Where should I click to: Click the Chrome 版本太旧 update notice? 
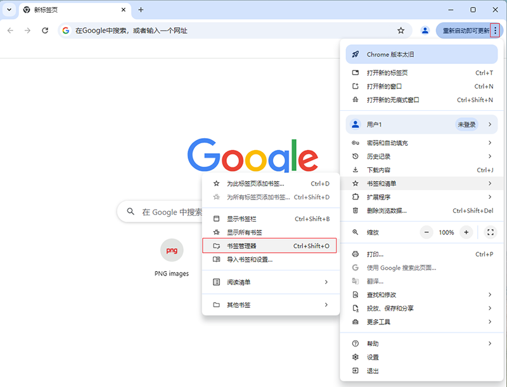pyautogui.click(x=421, y=54)
